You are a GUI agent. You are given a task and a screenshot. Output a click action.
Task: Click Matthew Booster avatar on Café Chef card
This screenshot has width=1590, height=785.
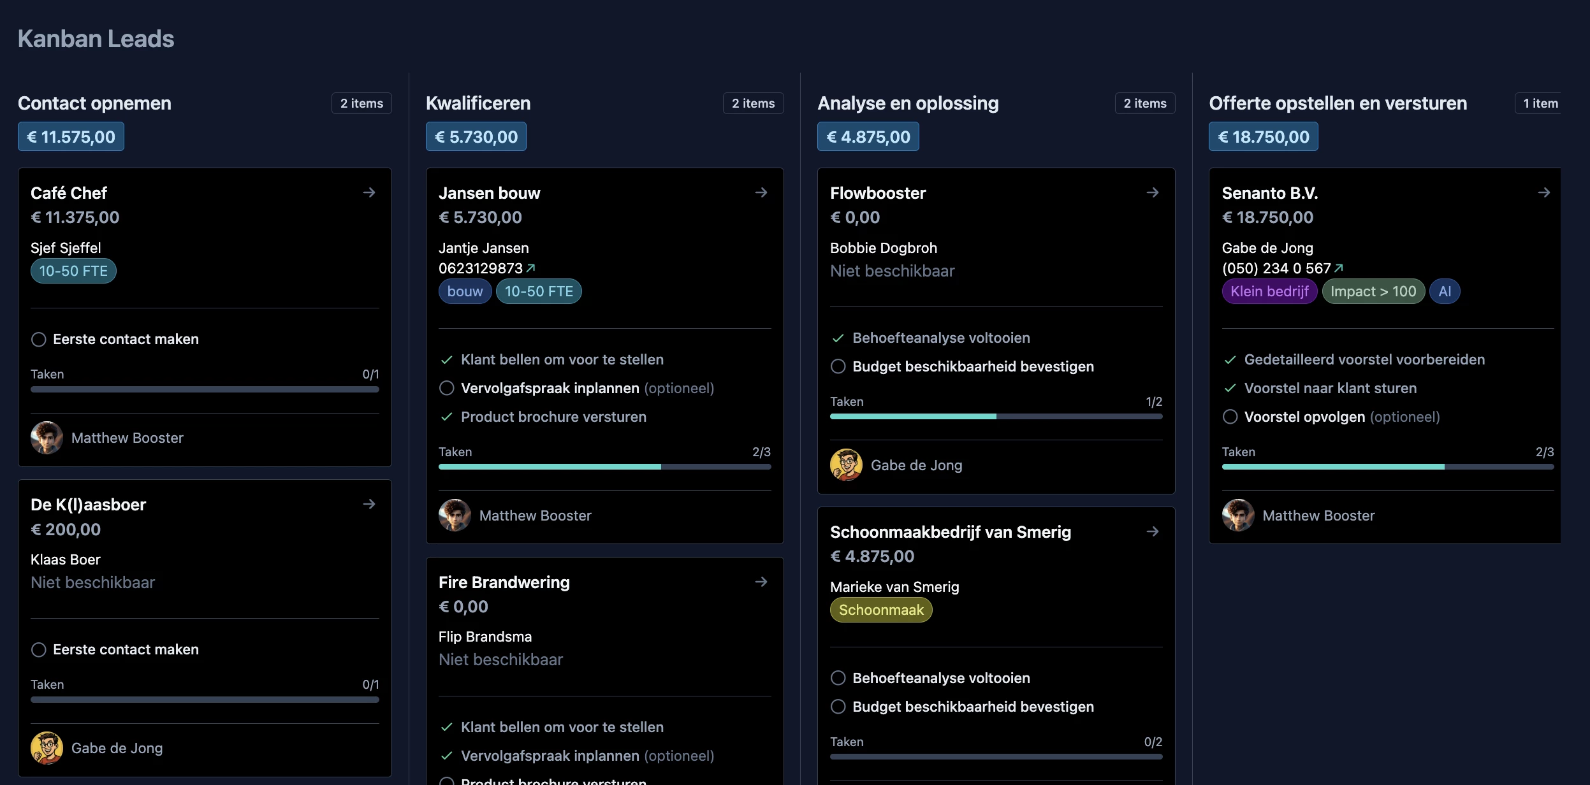coord(47,438)
